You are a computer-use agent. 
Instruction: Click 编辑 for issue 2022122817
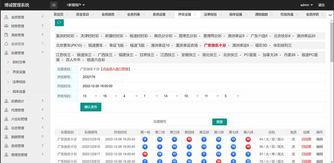[x=319, y=154]
